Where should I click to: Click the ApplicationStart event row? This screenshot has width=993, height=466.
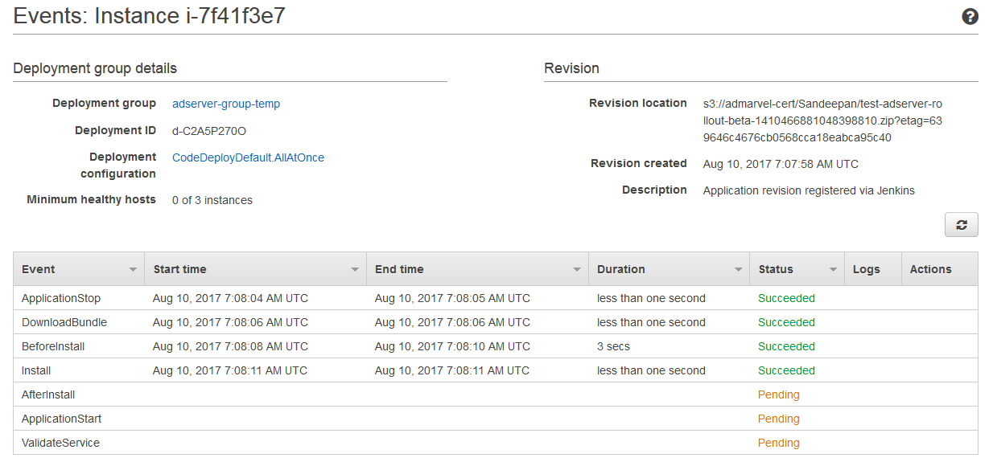[61, 419]
